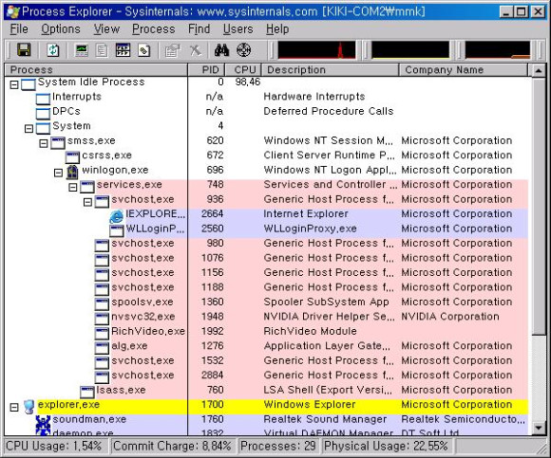Viewport: 551px width, 458px height.
Task: Select the RichVideo.exe process row
Action: point(266,331)
